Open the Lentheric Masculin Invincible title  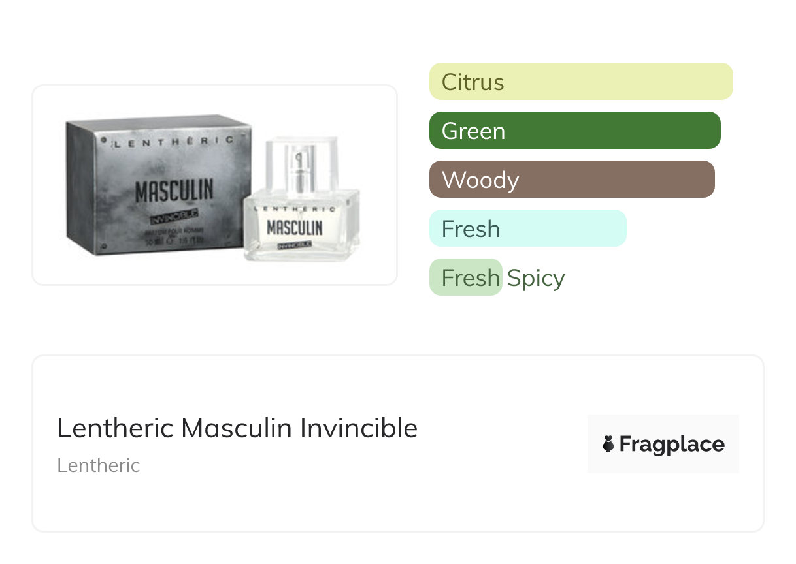[237, 428]
